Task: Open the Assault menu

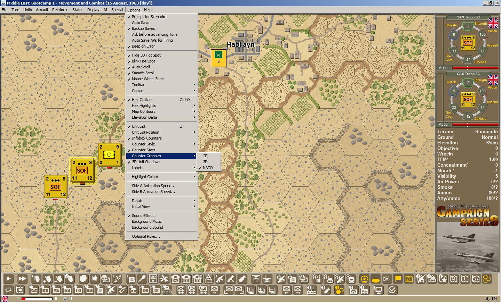Action: [x=42, y=10]
